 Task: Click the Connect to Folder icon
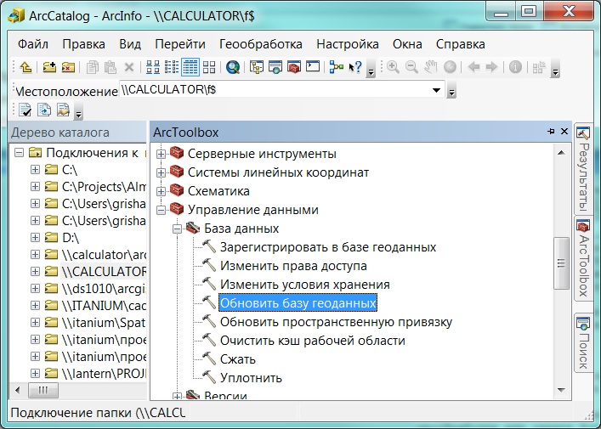pyautogui.click(x=49, y=67)
